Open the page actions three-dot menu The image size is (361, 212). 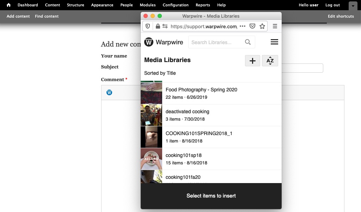(x=243, y=26)
